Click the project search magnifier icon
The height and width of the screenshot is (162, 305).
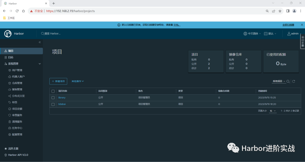click(288, 81)
